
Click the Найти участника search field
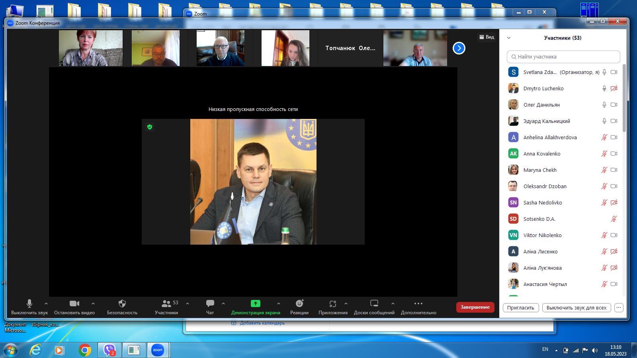[563, 57]
